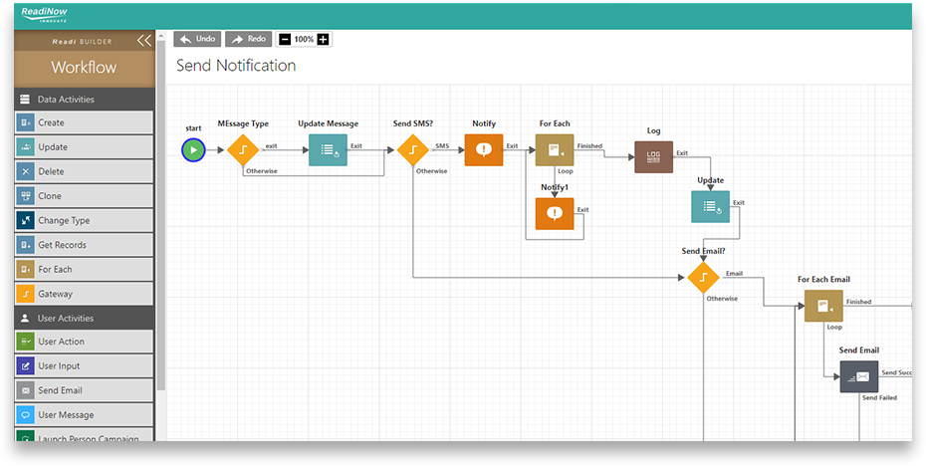This screenshot has height=466, width=926.
Task: Select the For Each Email node
Action: (823, 306)
